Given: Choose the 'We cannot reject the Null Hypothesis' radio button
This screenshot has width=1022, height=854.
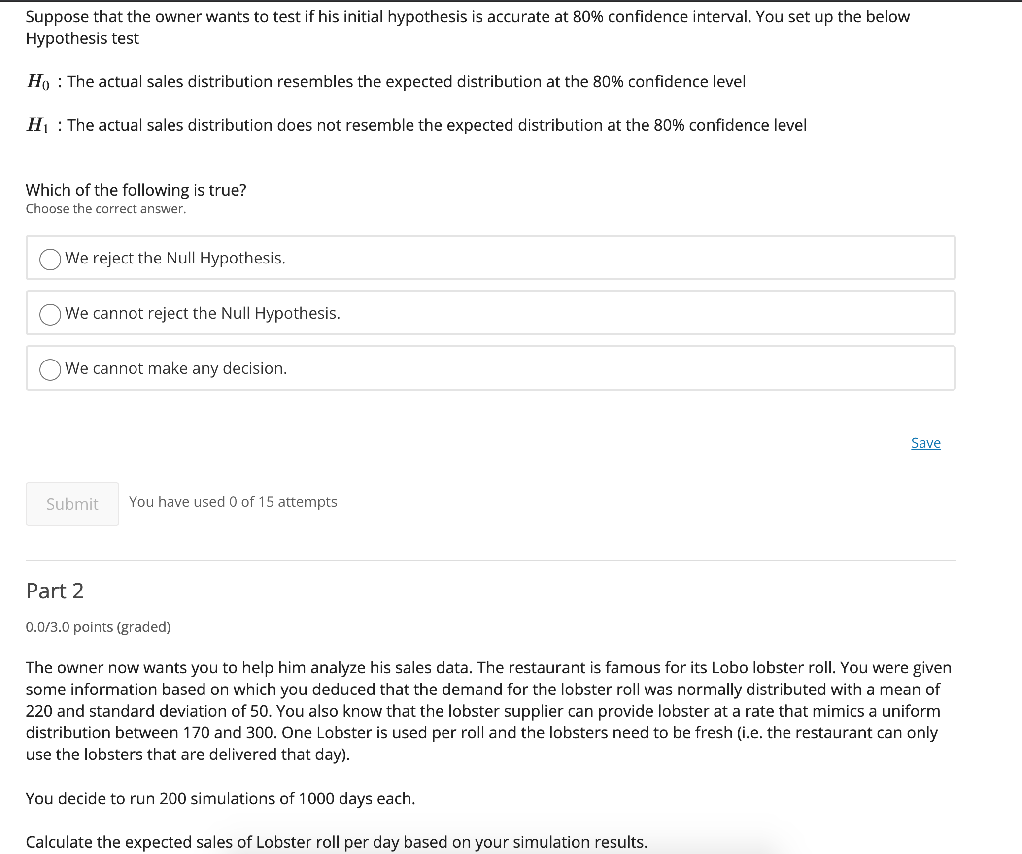Looking at the screenshot, I should click(x=50, y=314).
